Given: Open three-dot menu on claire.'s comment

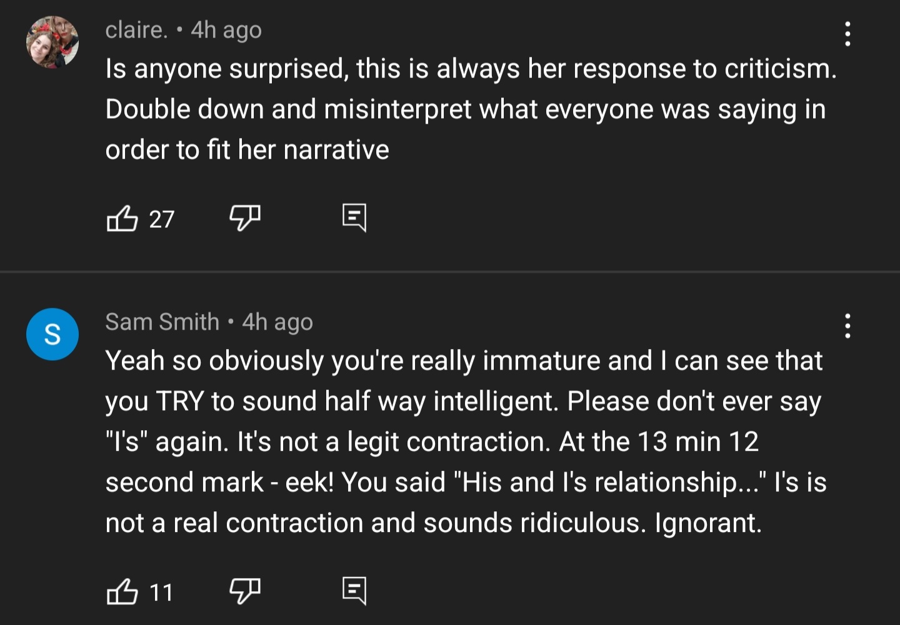Looking at the screenshot, I should pyautogui.click(x=847, y=34).
